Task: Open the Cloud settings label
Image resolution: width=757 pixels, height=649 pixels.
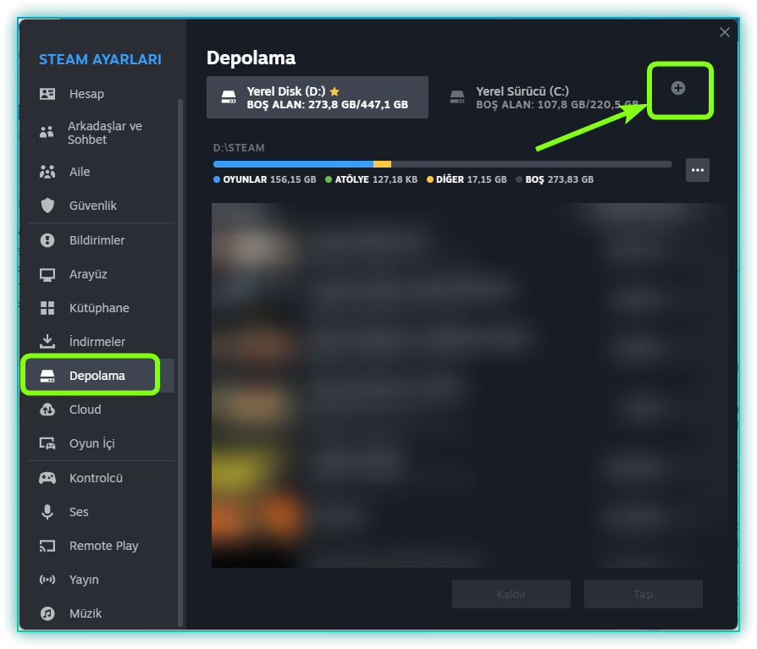Action: tap(86, 410)
